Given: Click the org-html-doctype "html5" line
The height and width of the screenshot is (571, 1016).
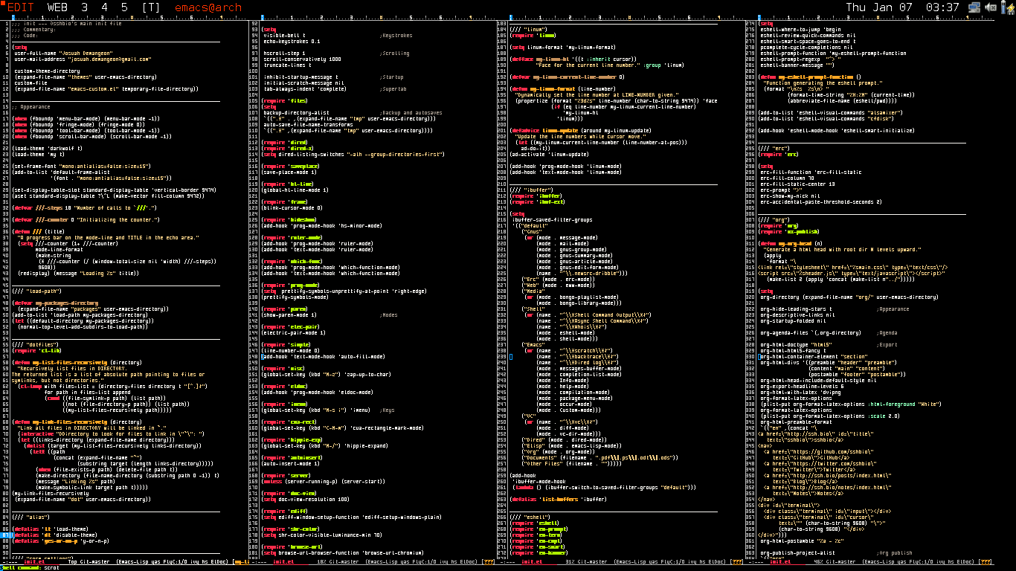Looking at the screenshot, I should (796, 345).
